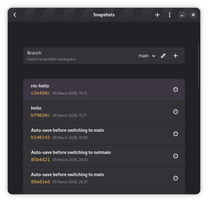Go back using the header arrow
The image size is (208, 202).
pos(15,15)
